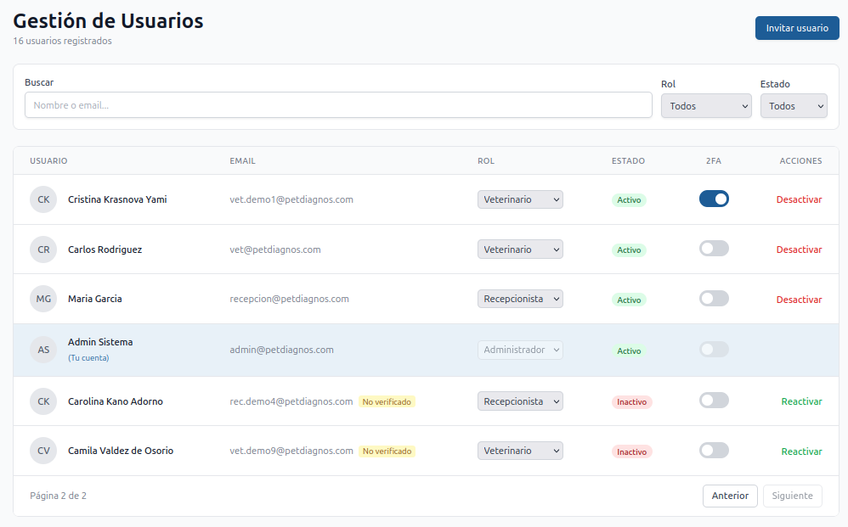Click Inactivo badge for Carolina Kano Adorno
This screenshot has height=527, width=848.
(631, 401)
